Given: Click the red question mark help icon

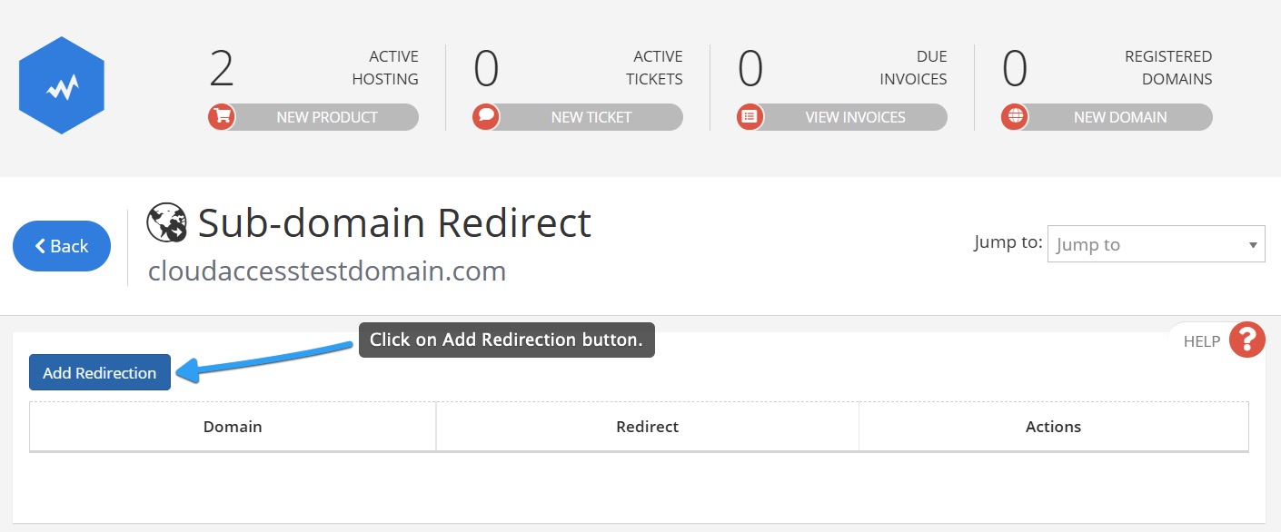Looking at the screenshot, I should pos(1247,340).
